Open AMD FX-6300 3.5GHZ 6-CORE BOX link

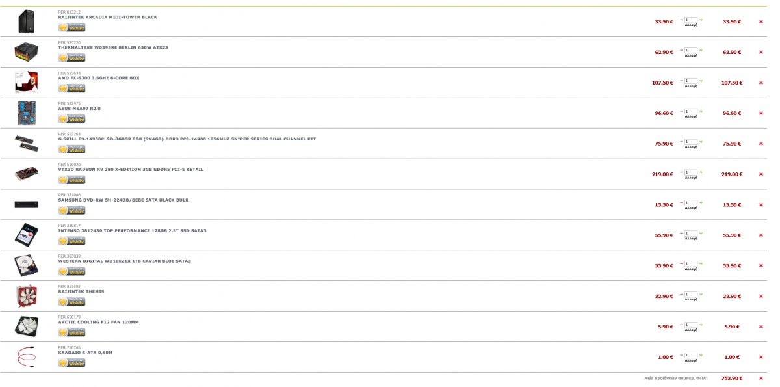(x=99, y=78)
